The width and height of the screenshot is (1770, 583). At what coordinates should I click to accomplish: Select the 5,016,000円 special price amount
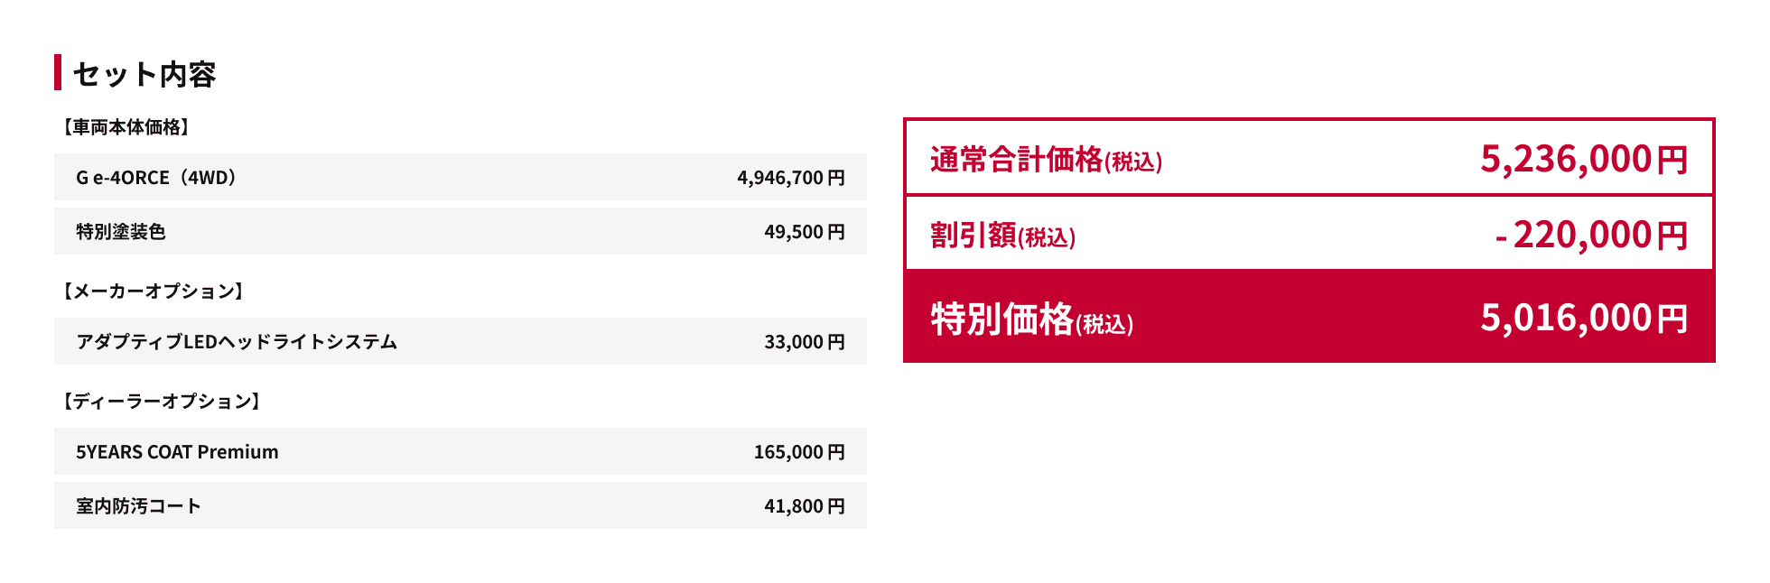(1583, 319)
